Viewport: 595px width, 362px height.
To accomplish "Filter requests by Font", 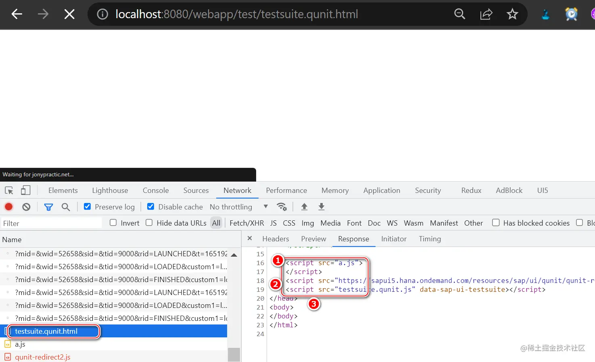I will [x=354, y=223].
